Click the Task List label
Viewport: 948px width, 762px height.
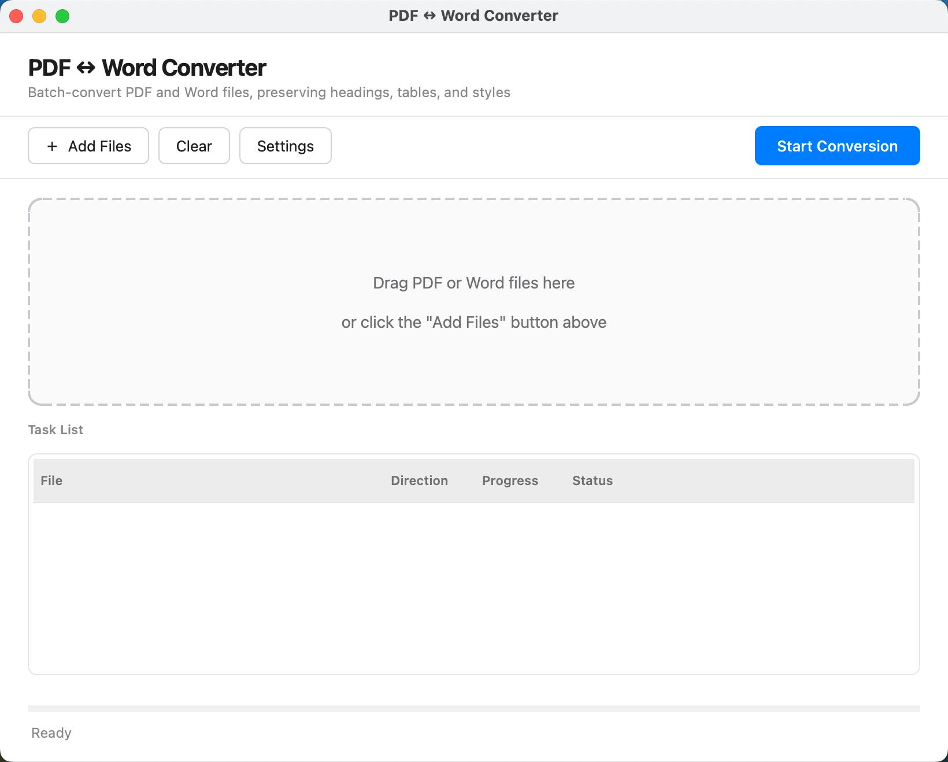point(55,430)
